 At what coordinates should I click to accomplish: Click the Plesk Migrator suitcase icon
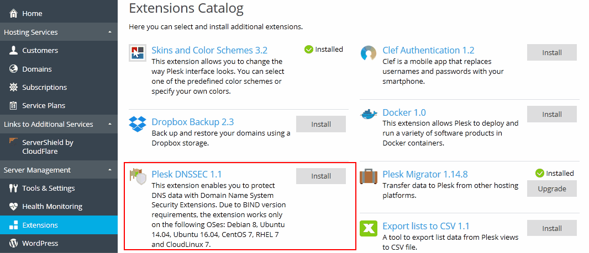pos(369,177)
